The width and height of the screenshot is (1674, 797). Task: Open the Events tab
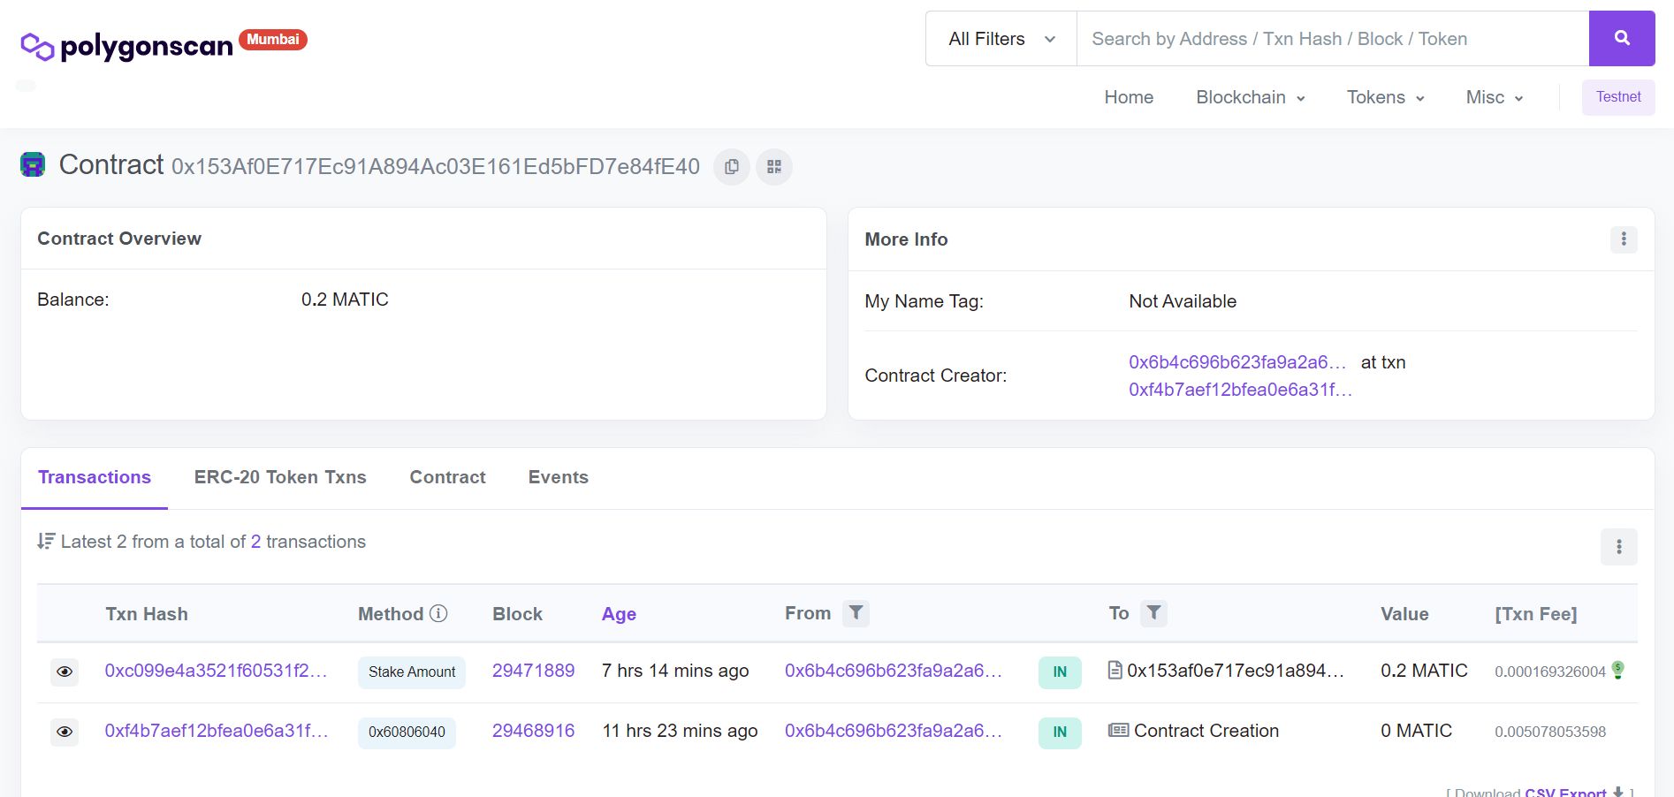pos(559,477)
